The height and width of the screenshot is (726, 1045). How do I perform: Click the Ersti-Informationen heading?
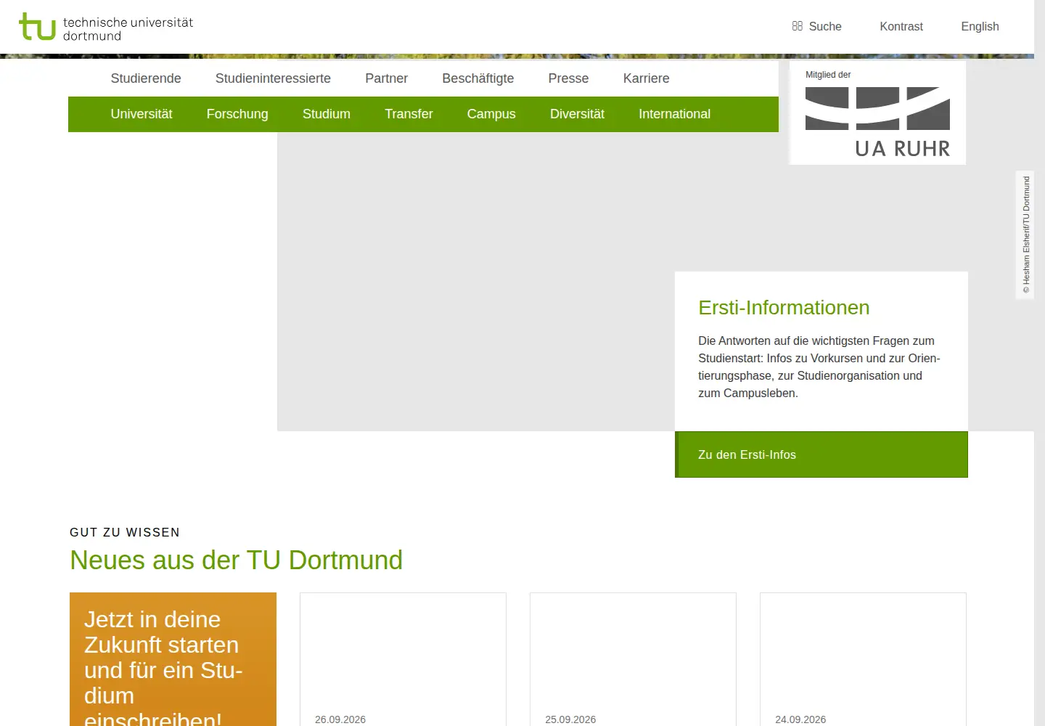point(784,308)
